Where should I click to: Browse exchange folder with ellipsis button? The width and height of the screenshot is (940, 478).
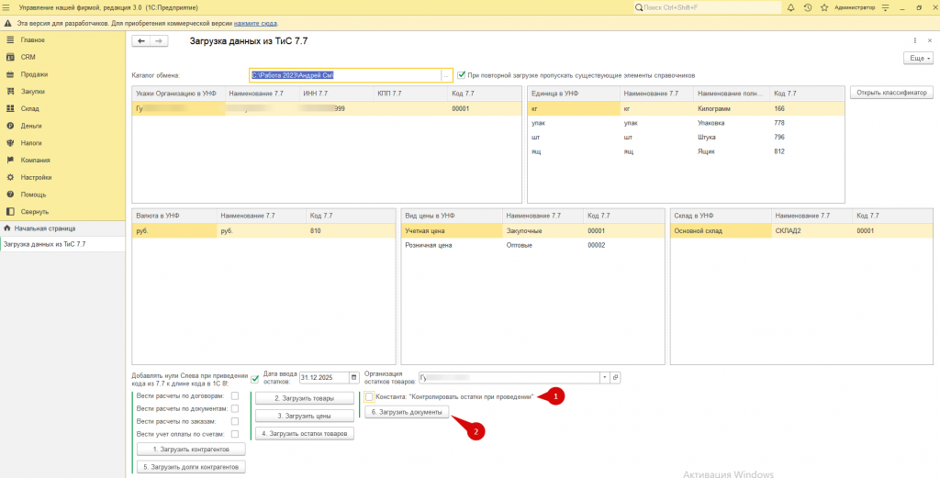click(446, 75)
